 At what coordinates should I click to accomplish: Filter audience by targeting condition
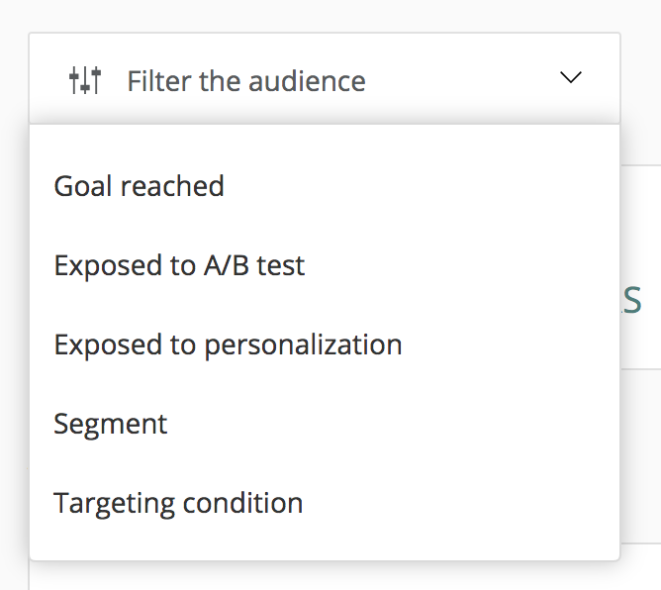click(178, 503)
